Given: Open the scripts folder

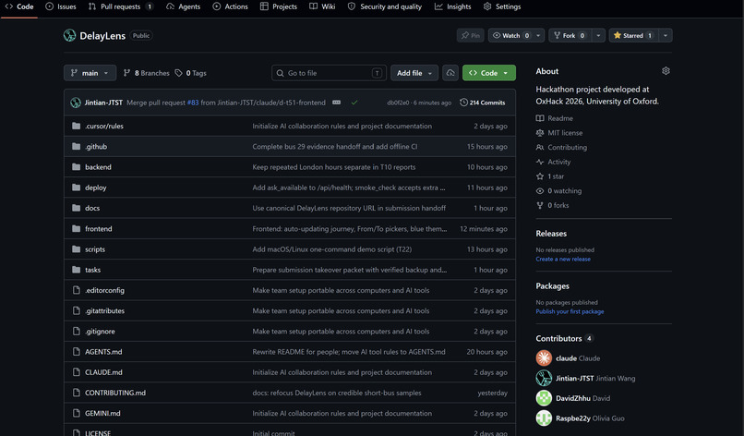Looking at the screenshot, I should (95, 249).
